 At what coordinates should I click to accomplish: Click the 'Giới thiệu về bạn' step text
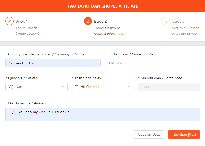tap(186, 28)
